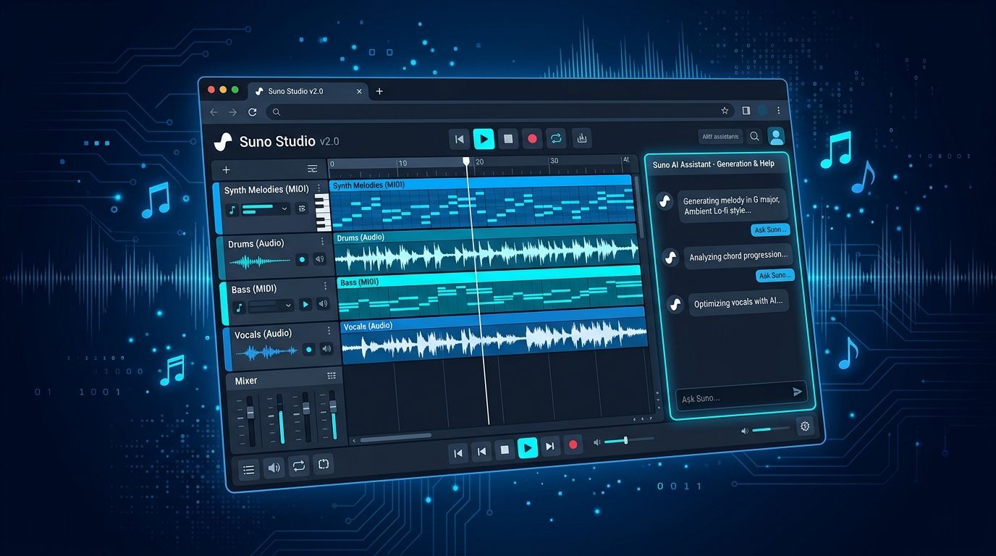The image size is (996, 556).
Task: Toggle the bottom-left loop arrows icon
Action: pos(298,466)
